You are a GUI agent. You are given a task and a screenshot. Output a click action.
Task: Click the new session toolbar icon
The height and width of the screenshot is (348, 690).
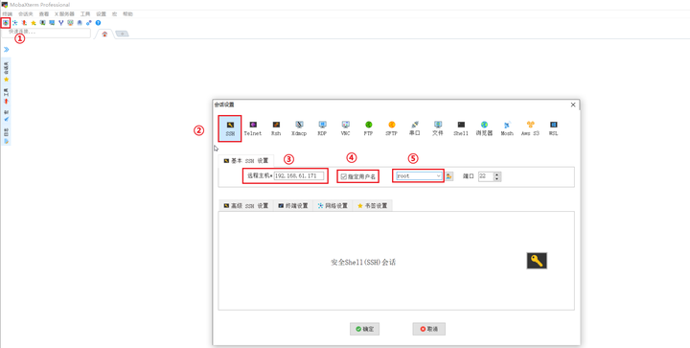(6, 22)
